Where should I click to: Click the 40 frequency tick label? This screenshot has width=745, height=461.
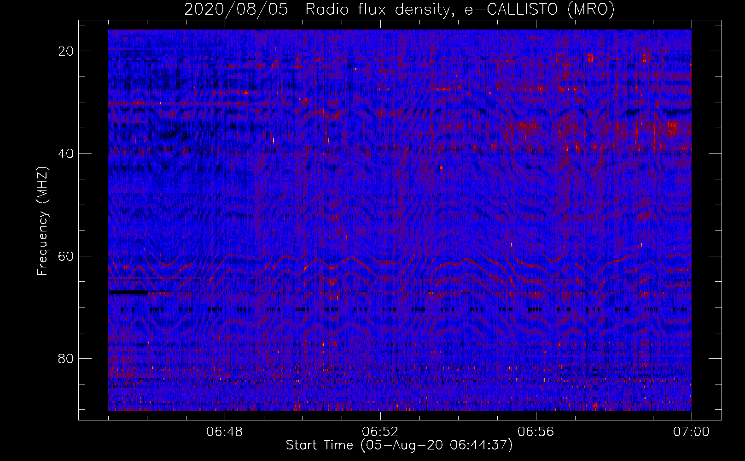(66, 154)
